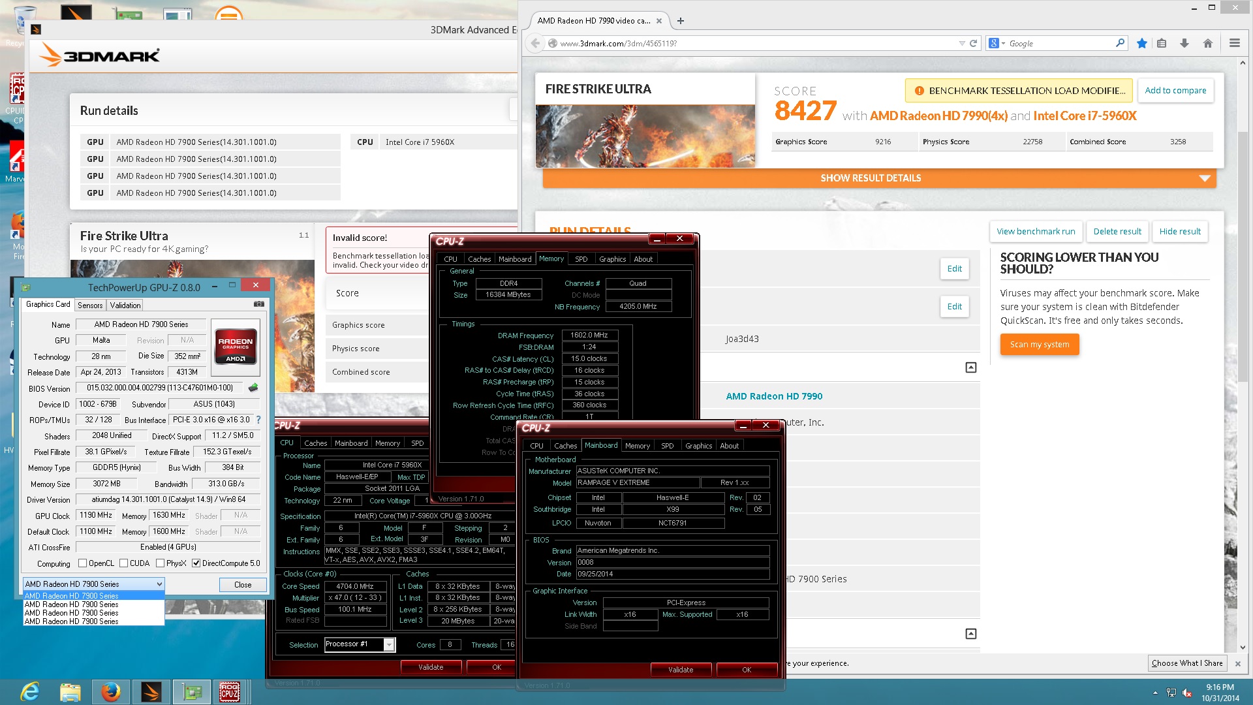
Task: Open Firefox bookmarks list icon
Action: point(1162,43)
